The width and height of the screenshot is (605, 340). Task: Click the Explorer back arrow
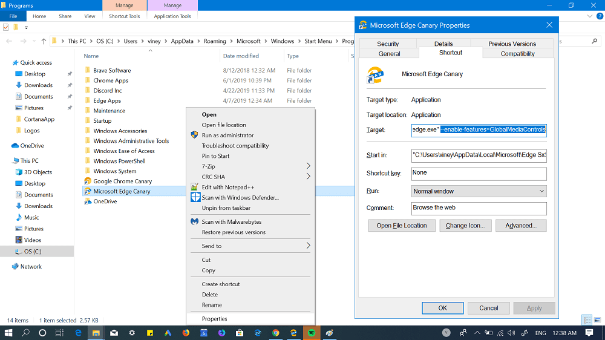click(9, 41)
